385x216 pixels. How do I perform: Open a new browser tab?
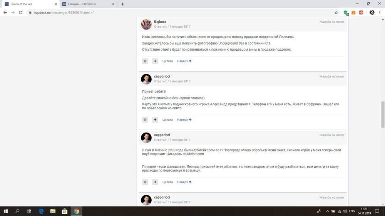point(122,4)
